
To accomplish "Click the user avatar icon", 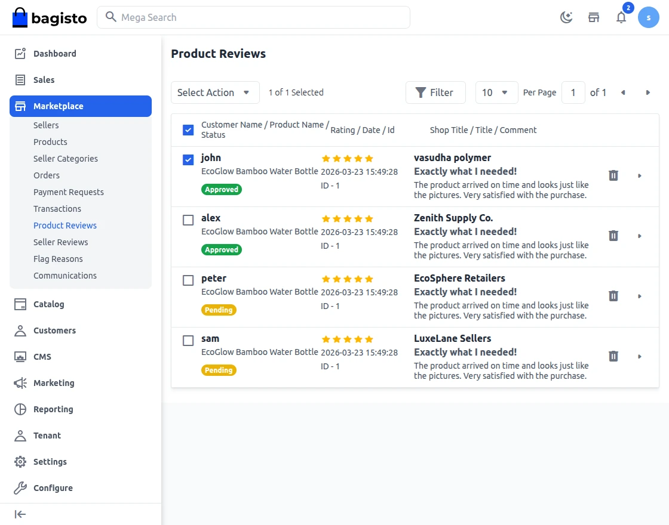I will click(x=648, y=17).
